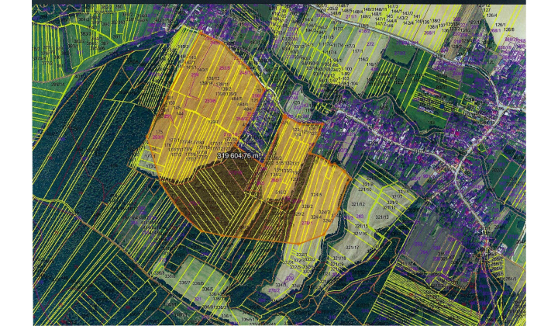The height and width of the screenshot is (326, 558).
Task: Click parcel 149/2 near the selection's top-left
Action: click(x=184, y=47)
